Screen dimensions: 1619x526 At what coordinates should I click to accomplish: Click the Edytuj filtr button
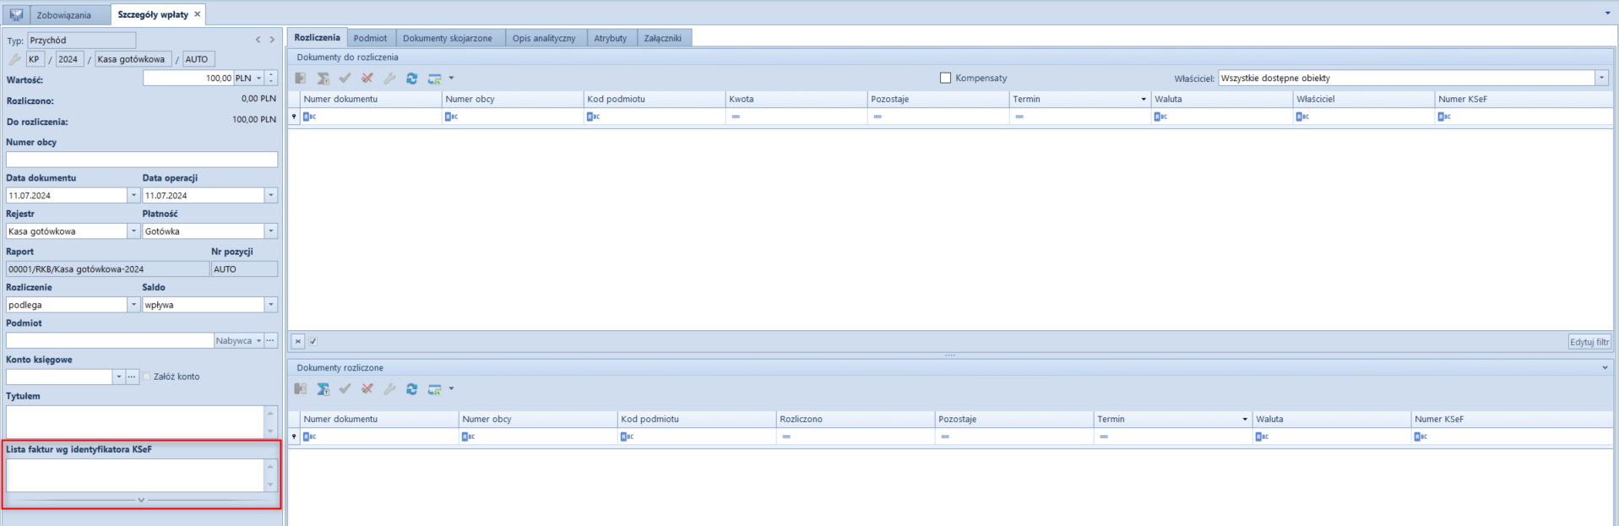coord(1589,342)
